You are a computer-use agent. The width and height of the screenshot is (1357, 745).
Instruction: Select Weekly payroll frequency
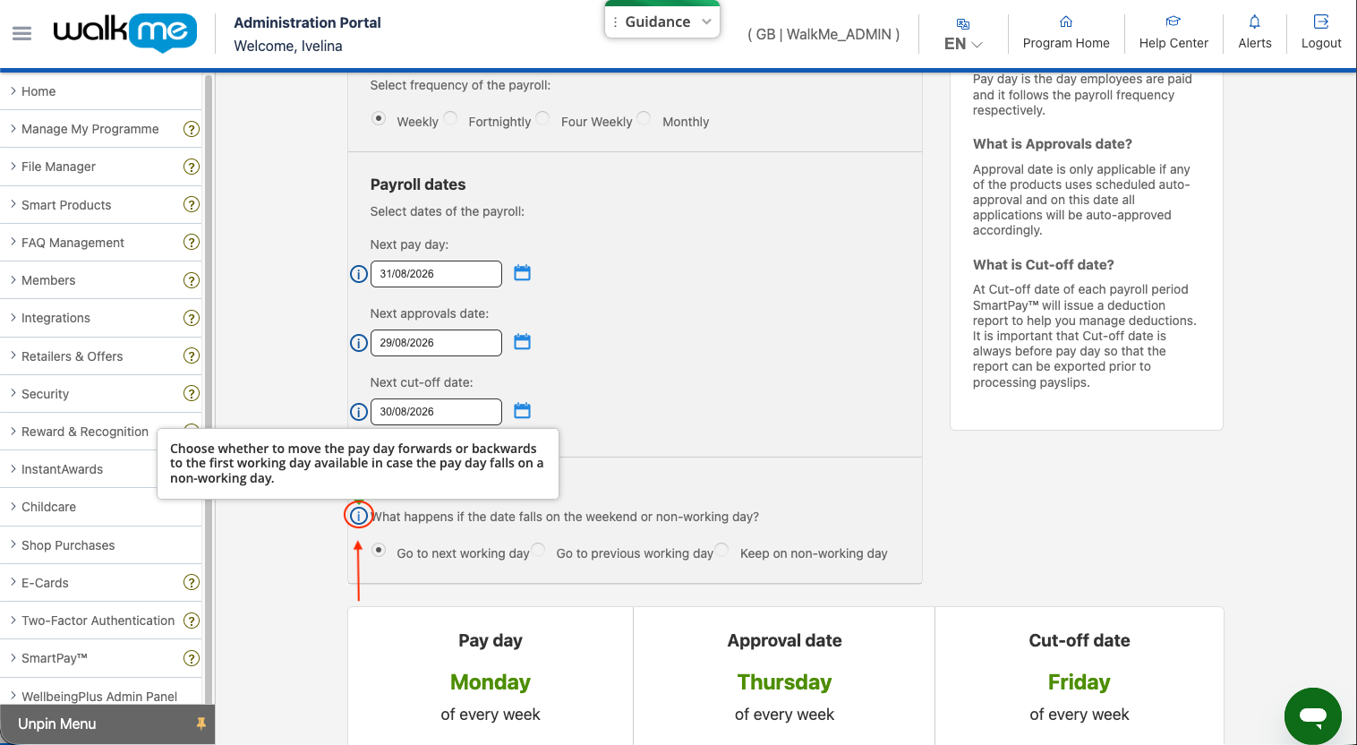(x=379, y=118)
